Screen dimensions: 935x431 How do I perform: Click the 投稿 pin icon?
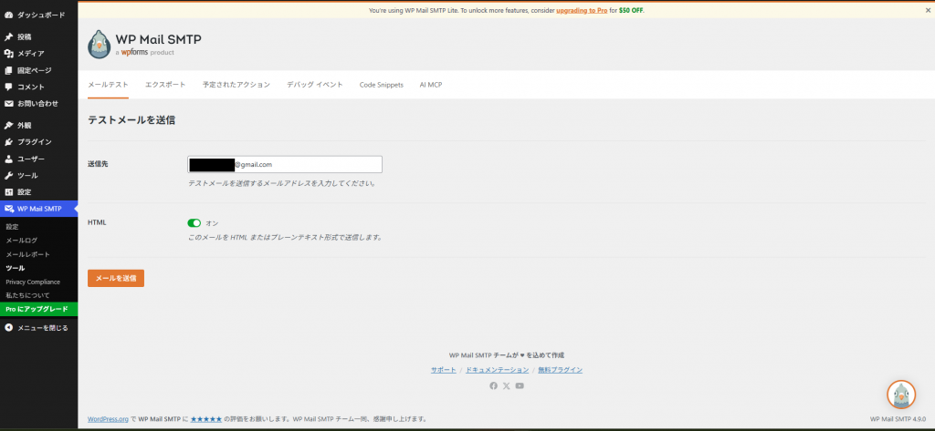pyautogui.click(x=8, y=37)
